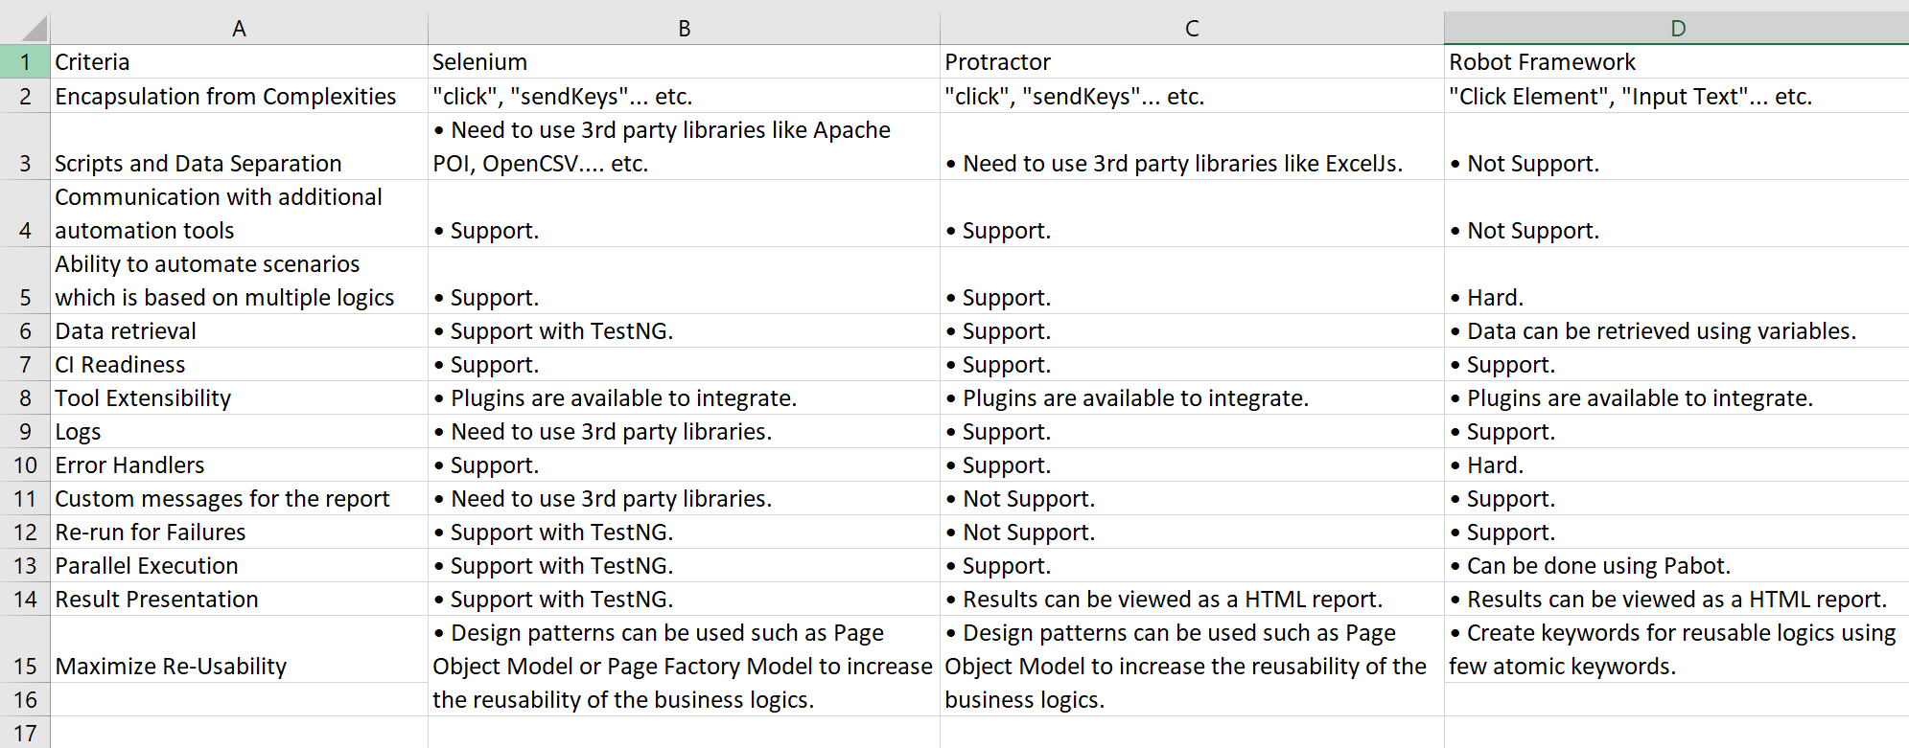This screenshot has width=1909, height=748.
Task: Click 'Create keywords for reusable logics' cell
Action: tap(1677, 649)
